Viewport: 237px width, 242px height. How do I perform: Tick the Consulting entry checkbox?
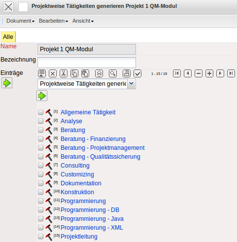pyautogui.click(x=40, y=166)
